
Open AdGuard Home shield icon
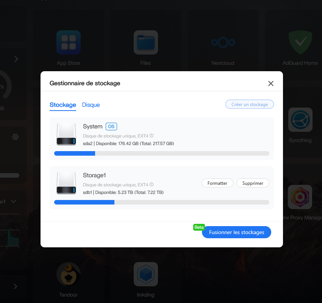[x=300, y=42]
